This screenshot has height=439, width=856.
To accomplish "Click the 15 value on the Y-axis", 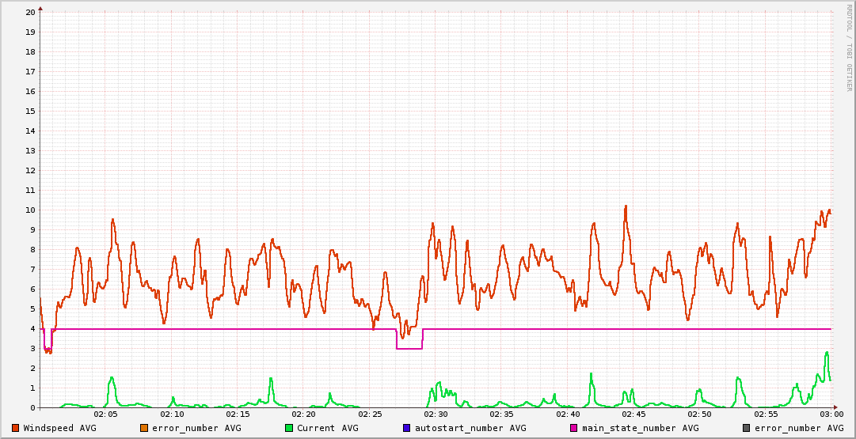I will 30,112.
